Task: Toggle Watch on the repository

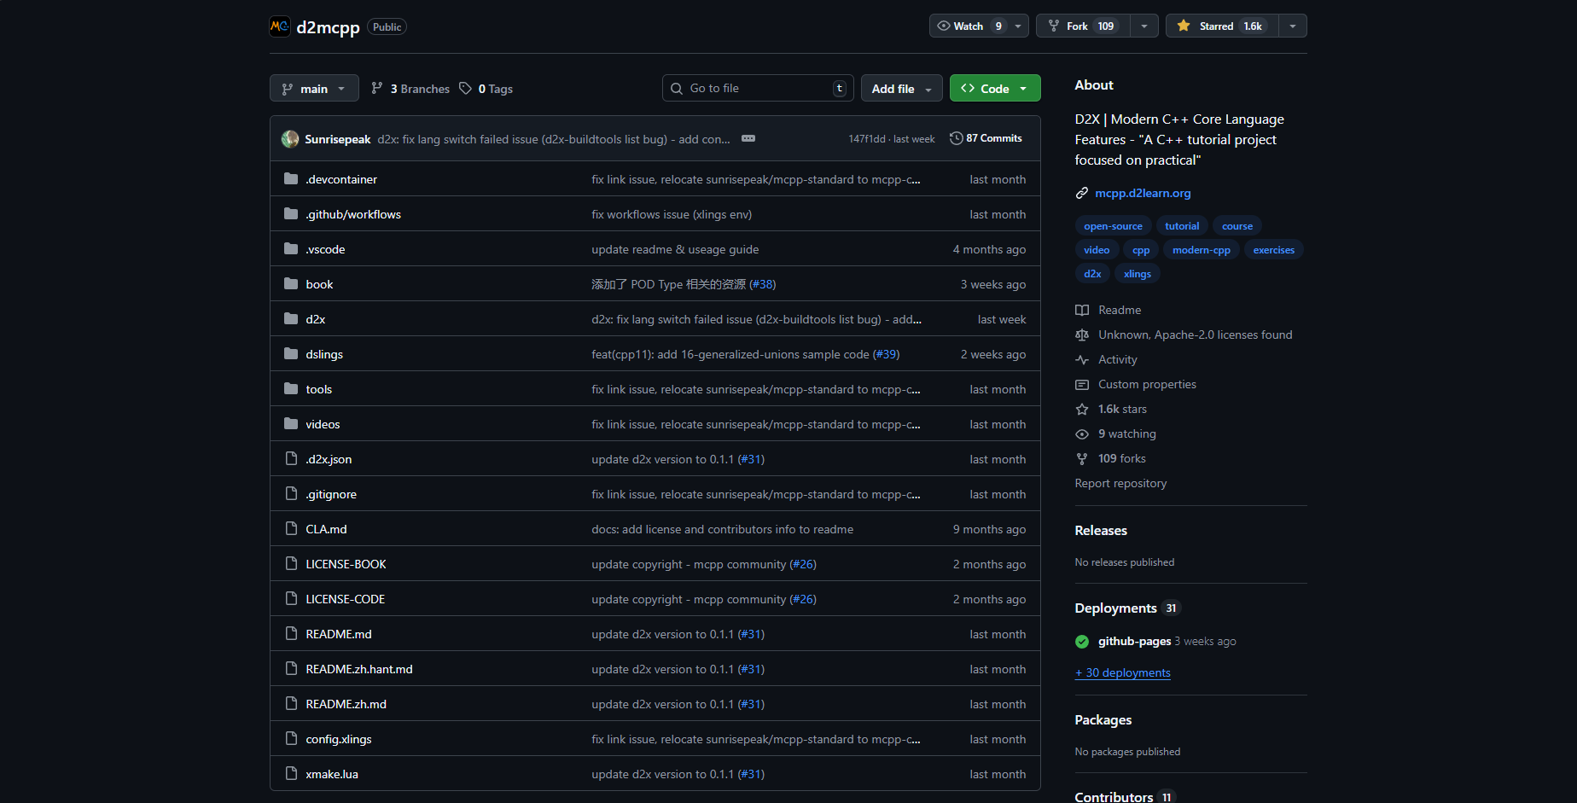Action: 969,26
